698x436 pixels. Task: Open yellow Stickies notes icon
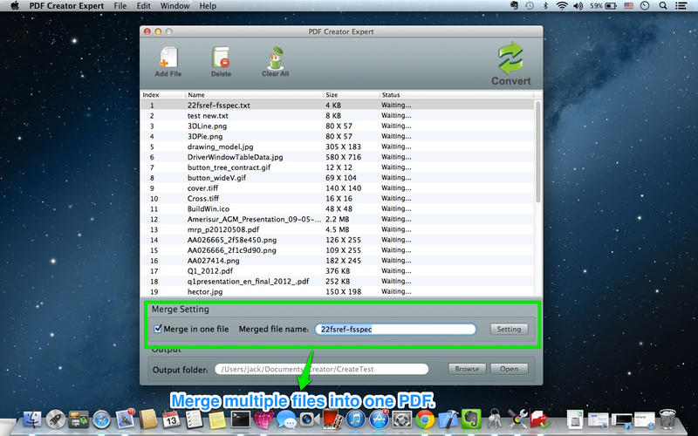217,419
